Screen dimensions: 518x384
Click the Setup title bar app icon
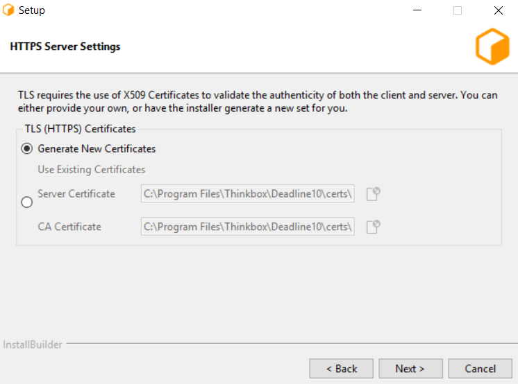pyautogui.click(x=8, y=10)
